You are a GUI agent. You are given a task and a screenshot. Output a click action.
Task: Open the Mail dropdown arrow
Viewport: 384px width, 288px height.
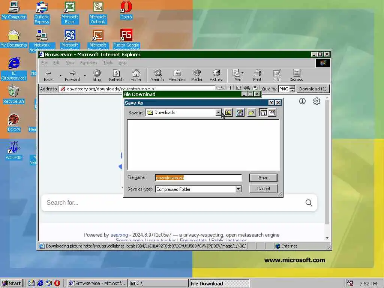point(243,73)
